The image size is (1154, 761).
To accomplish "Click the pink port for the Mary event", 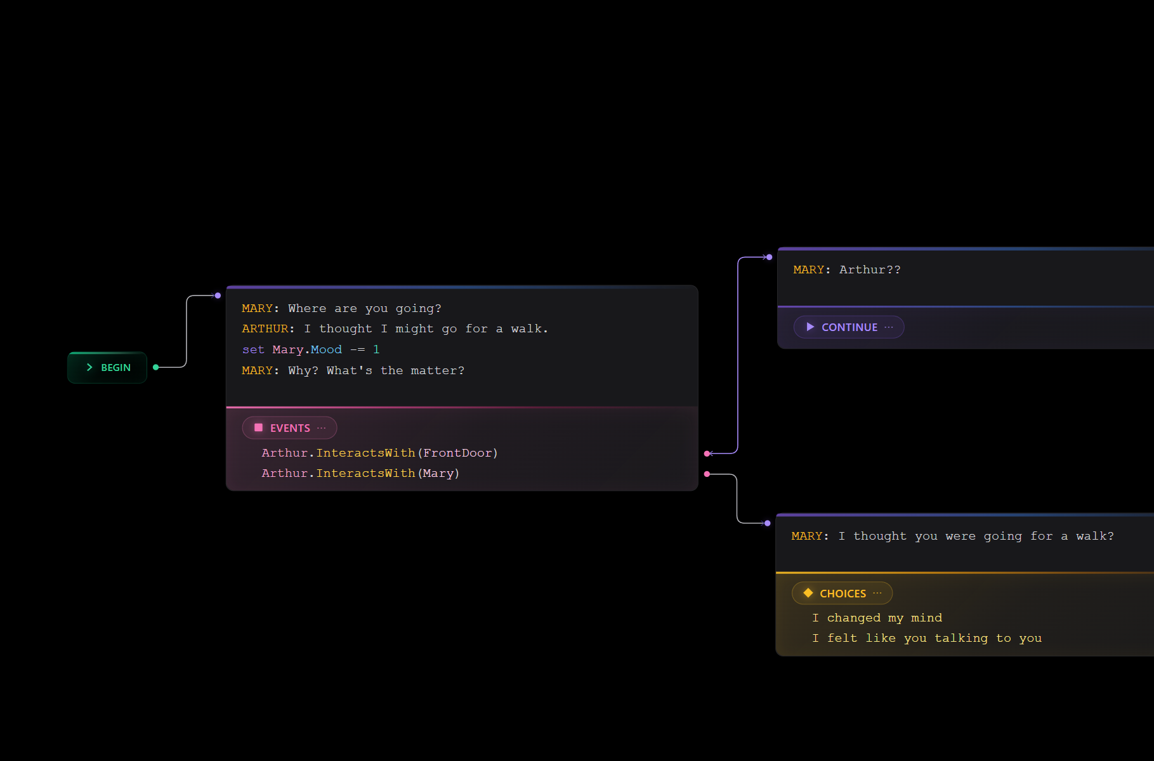I will 707,474.
